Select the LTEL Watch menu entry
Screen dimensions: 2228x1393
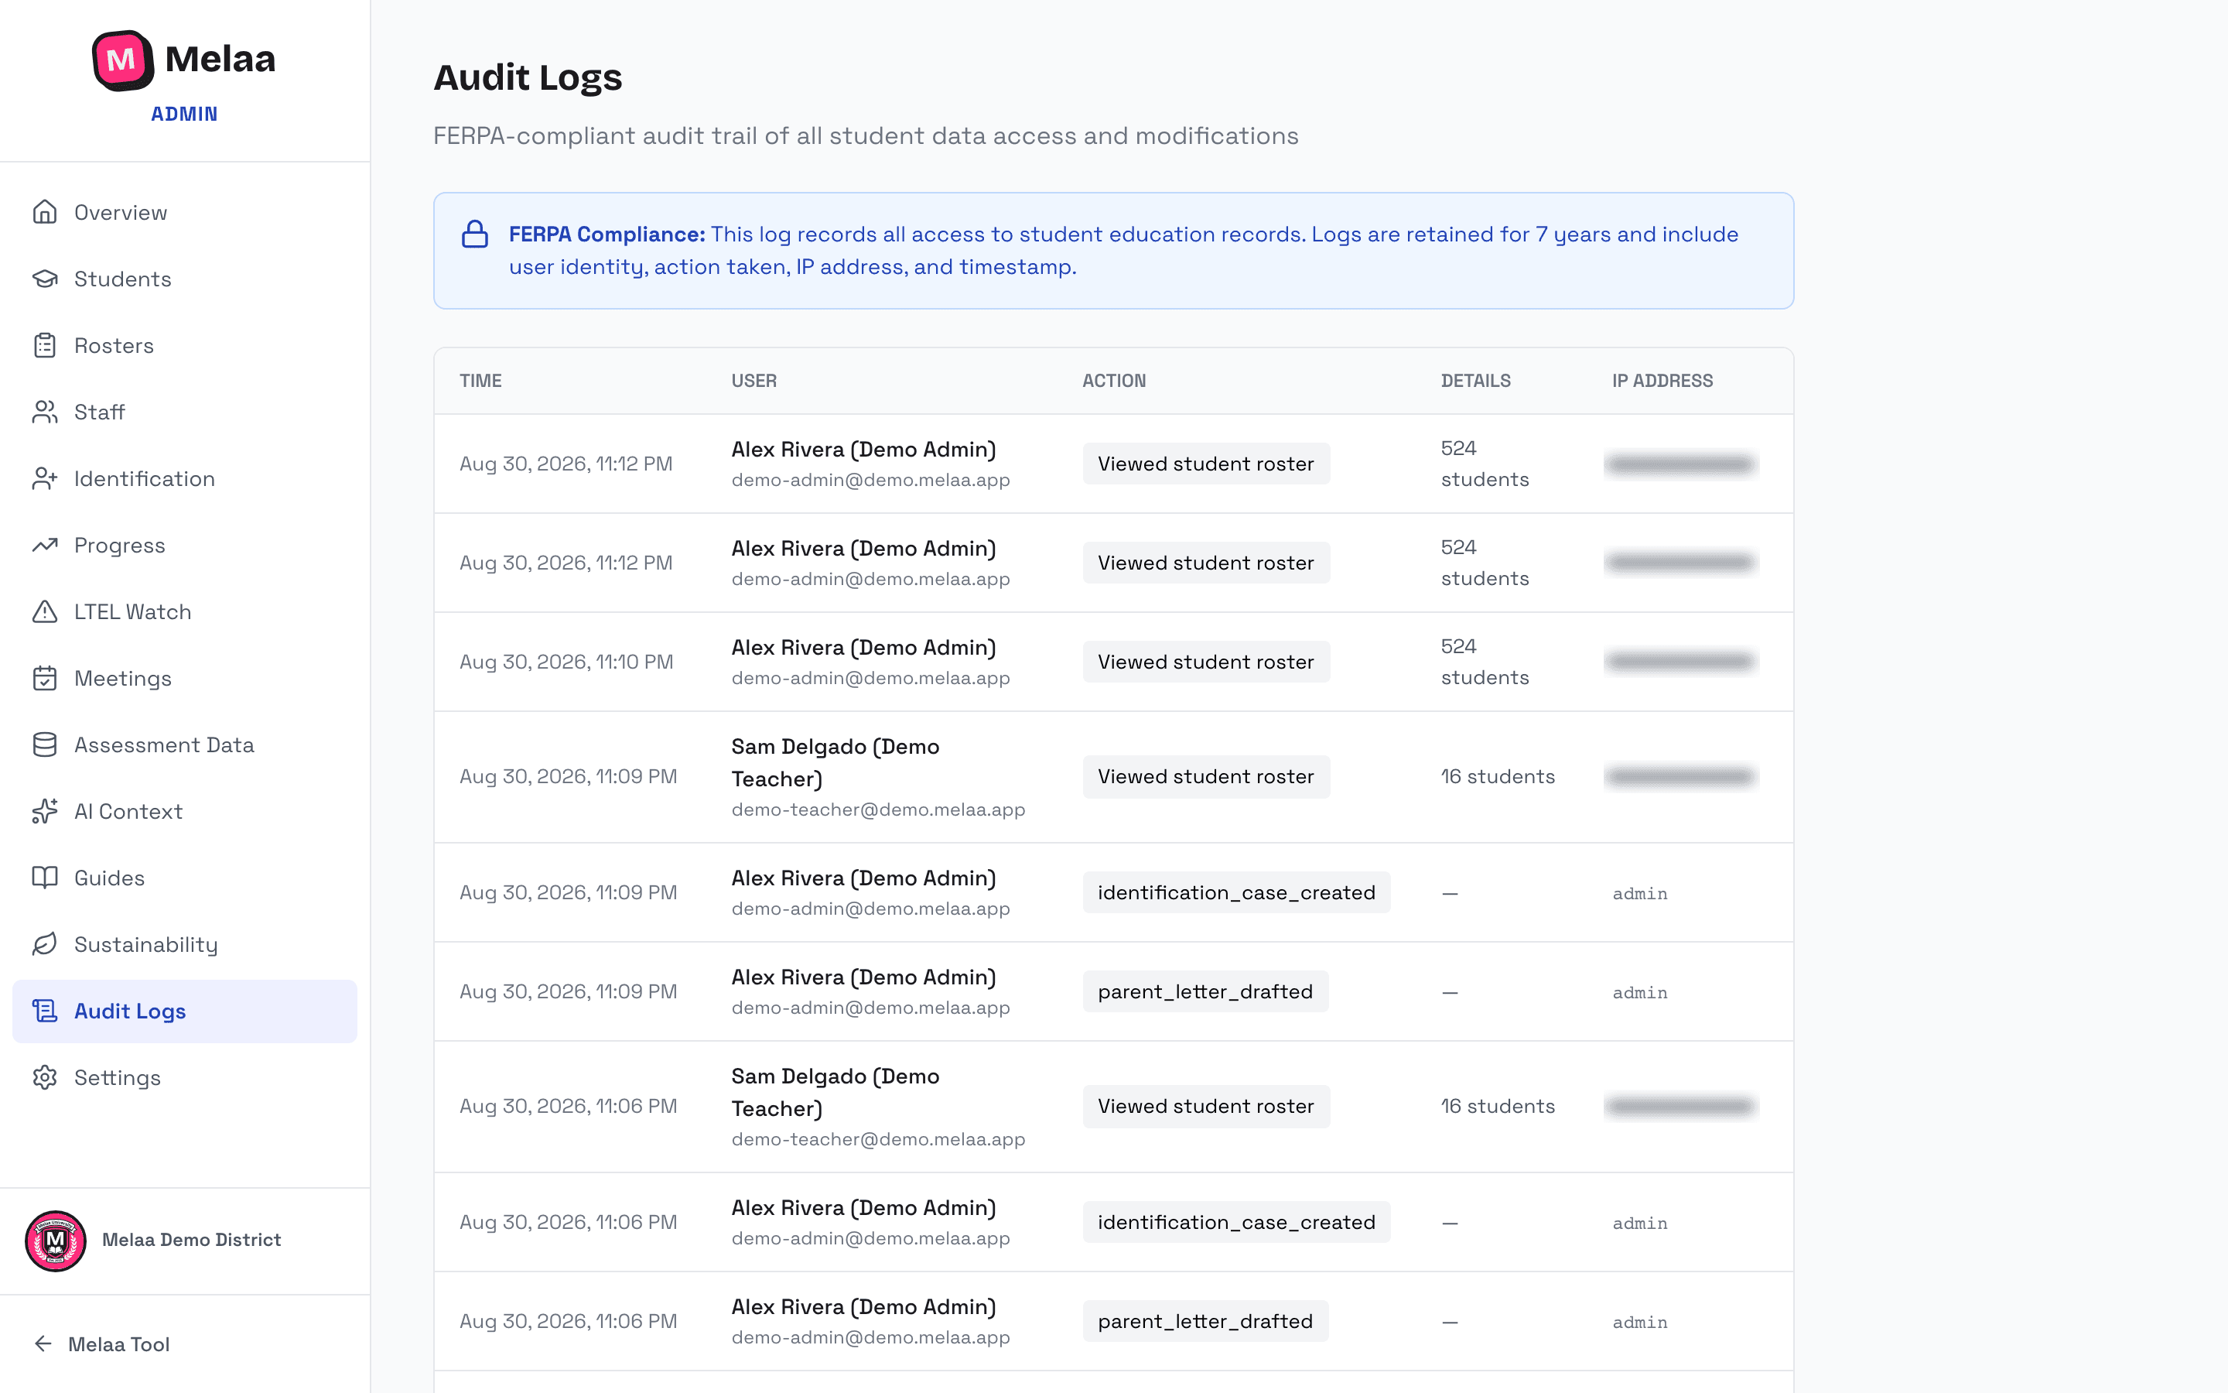[184, 611]
